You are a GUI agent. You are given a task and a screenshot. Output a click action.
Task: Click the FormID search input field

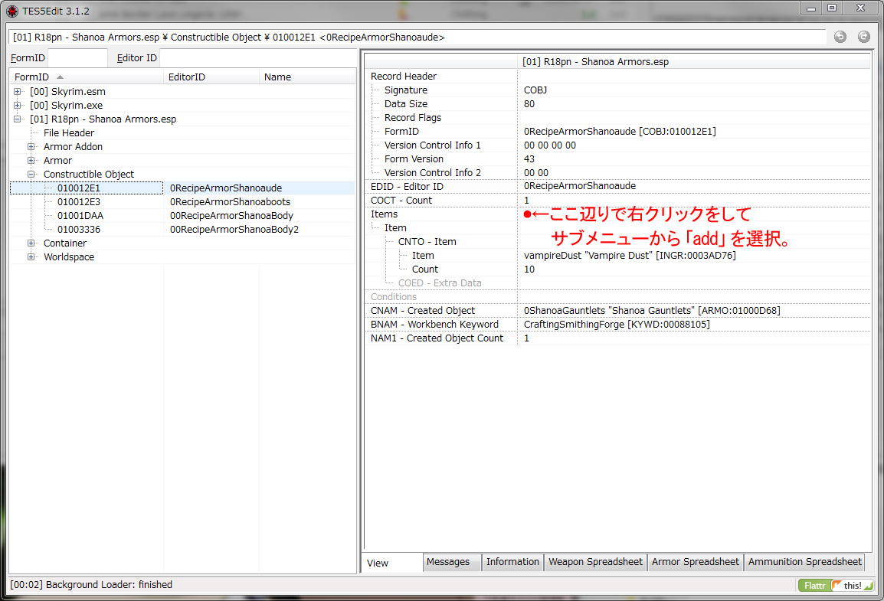pos(77,58)
